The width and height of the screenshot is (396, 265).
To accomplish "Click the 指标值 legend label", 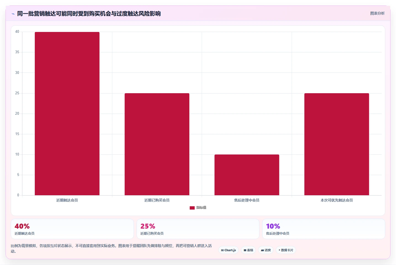I will coord(201,208).
